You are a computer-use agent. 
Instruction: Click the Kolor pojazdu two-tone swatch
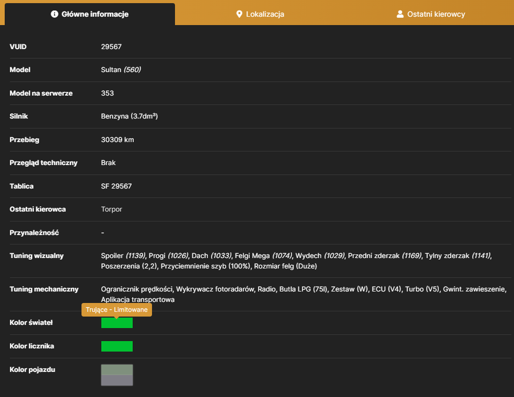tap(117, 375)
